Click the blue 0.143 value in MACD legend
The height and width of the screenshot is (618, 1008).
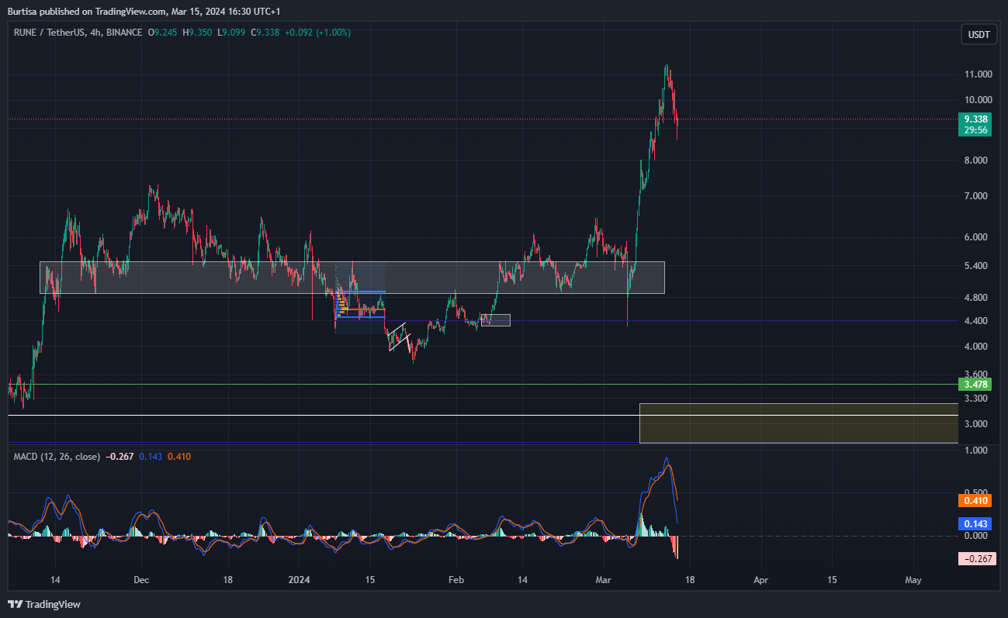[x=151, y=457]
